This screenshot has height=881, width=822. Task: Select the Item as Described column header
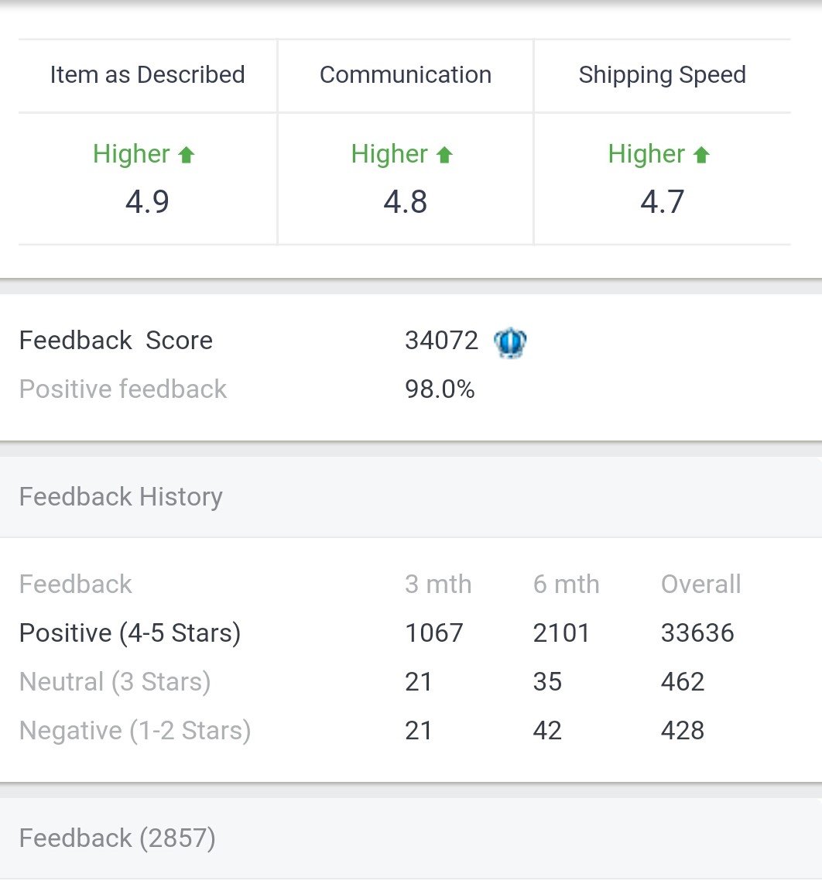(147, 75)
